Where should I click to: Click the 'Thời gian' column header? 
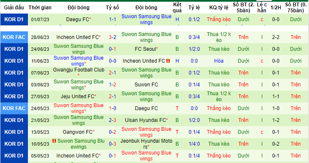40,8
